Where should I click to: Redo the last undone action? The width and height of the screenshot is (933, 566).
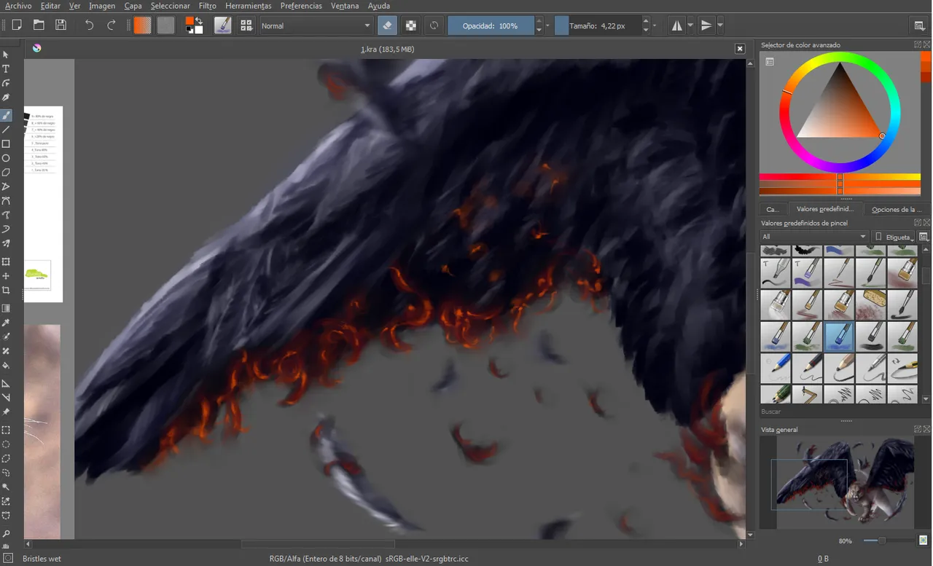coord(112,25)
